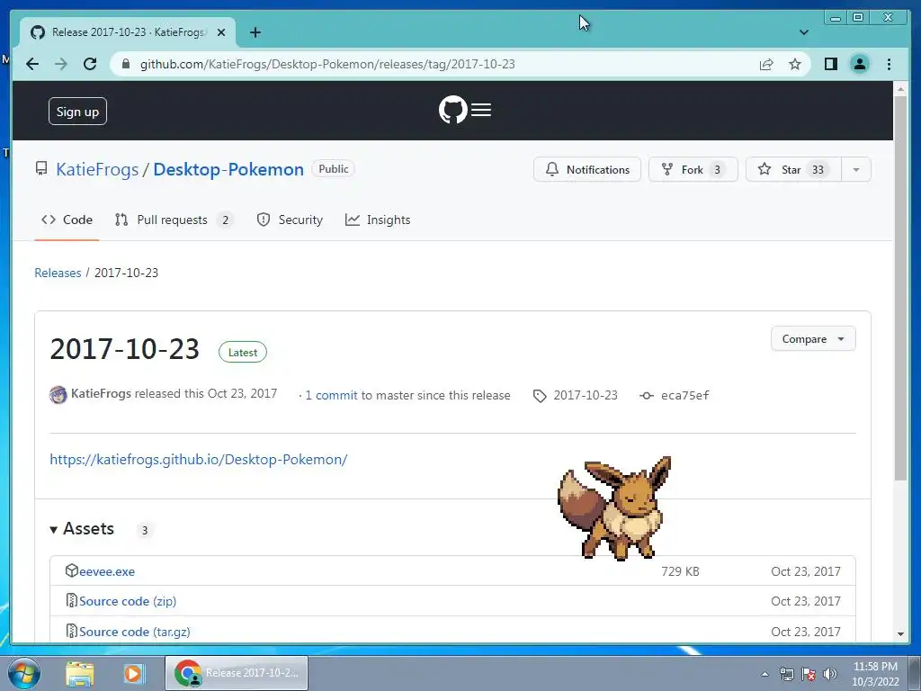921x691 pixels.
Task: Open the 1 commit link
Action: click(331, 396)
